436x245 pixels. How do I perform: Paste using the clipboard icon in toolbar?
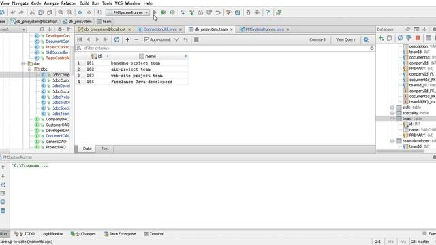[x=50, y=12]
